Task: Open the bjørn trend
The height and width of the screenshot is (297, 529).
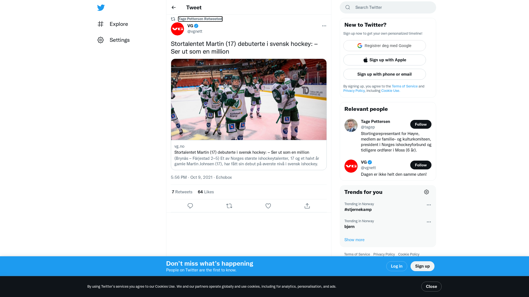Action: coord(349,227)
